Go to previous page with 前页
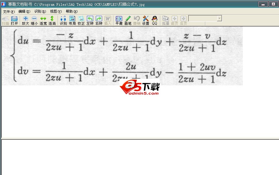 (x=175, y=20)
